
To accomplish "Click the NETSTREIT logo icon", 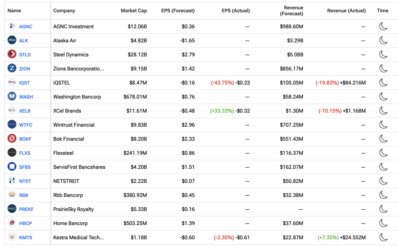I will pos(12,181).
